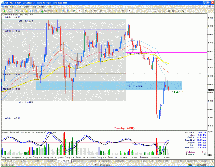Screen dimensions: 215x167
Task: Select the triangle shape tool
Action: pos(164,11)
